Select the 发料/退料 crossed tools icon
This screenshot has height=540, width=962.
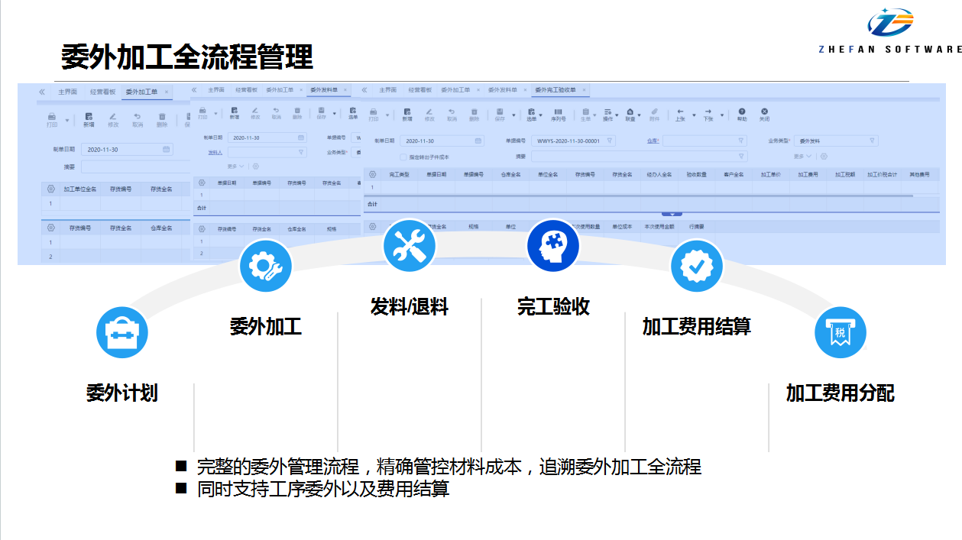pos(409,246)
